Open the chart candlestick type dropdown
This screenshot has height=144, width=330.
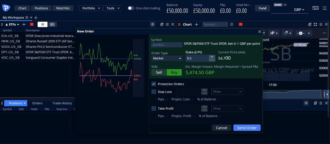(274, 33)
